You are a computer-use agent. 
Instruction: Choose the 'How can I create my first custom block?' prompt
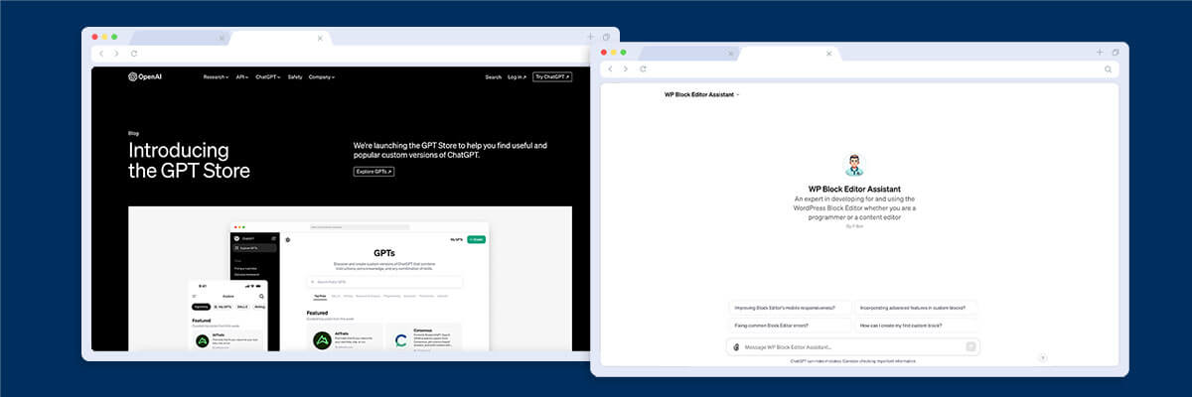coord(916,325)
